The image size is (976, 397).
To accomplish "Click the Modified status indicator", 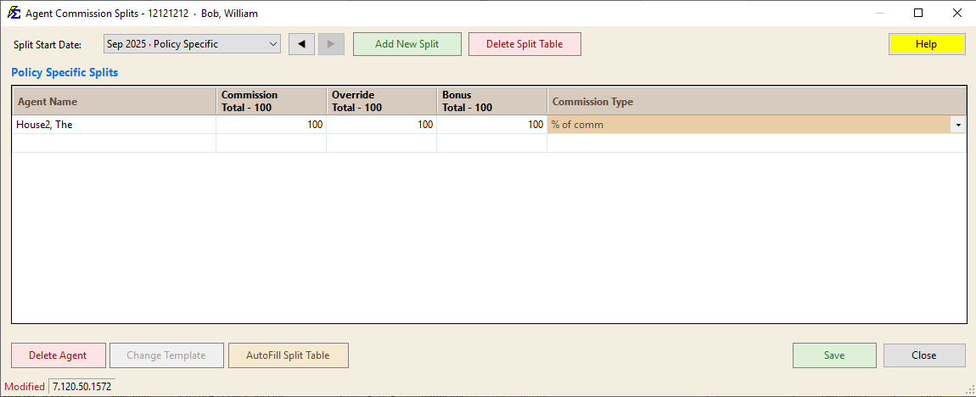I will (x=25, y=387).
